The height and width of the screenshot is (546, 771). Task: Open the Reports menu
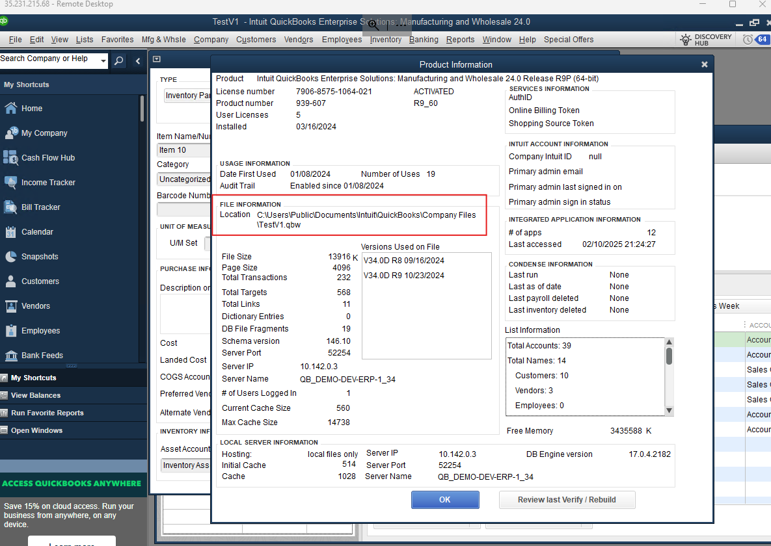[x=460, y=39]
